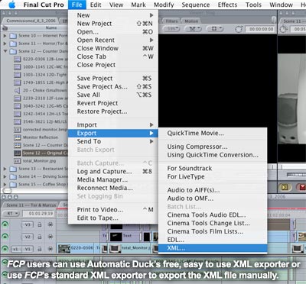
Task: Expand Scene 10 bin in Browser
Action: [x=5, y=36]
